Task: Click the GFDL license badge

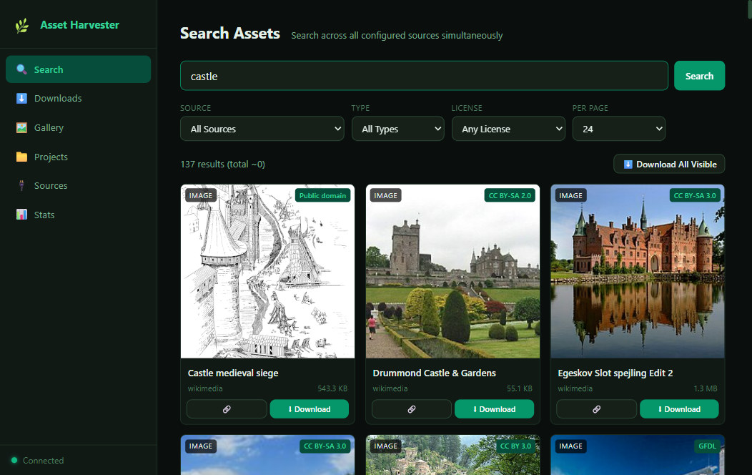Action: (x=708, y=446)
